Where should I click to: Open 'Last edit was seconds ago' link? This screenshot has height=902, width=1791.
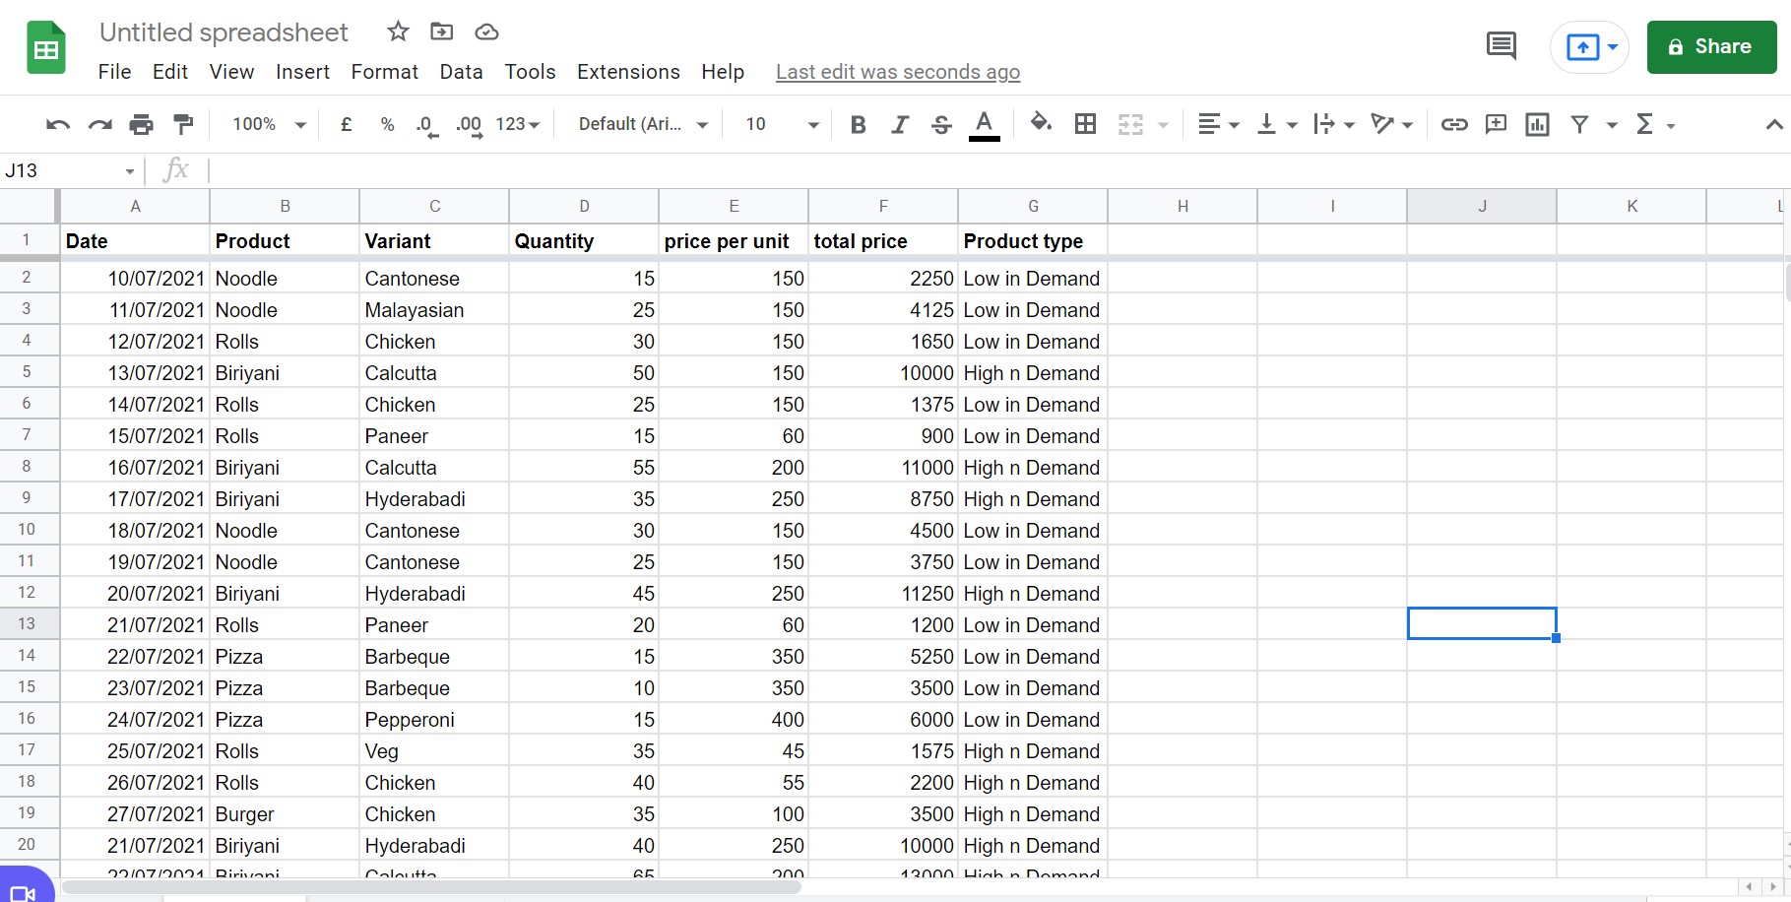point(898,72)
